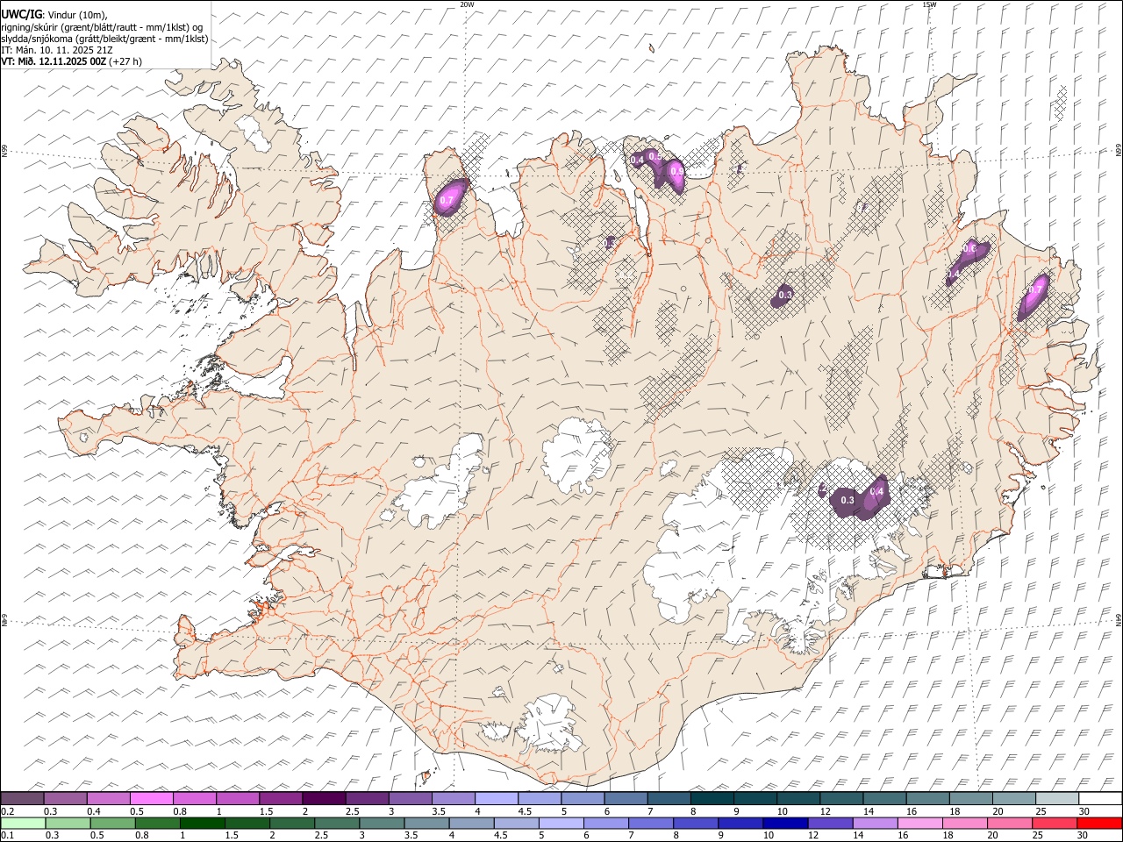This screenshot has width=1123, height=842.
Task: Click the '20W' longitude label at the top
Action: (467, 4)
